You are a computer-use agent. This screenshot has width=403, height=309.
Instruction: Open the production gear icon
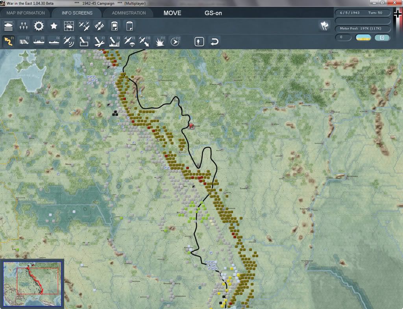(39, 26)
